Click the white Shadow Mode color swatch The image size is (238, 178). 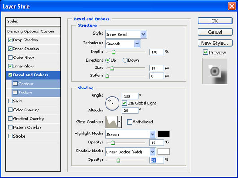163,151
